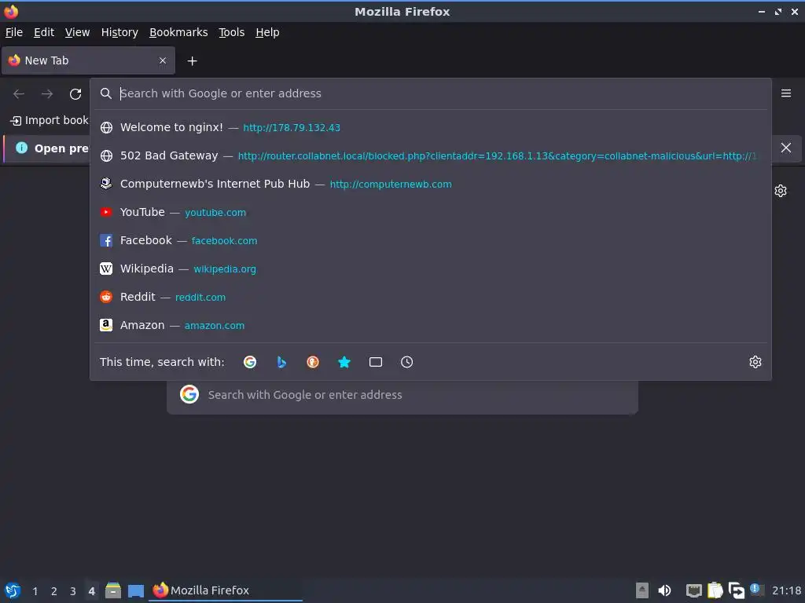
Task: Click the info icon in the notification bar
Action: point(21,148)
